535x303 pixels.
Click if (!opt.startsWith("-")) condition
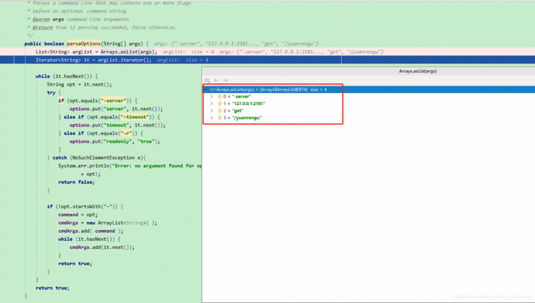click(85, 207)
